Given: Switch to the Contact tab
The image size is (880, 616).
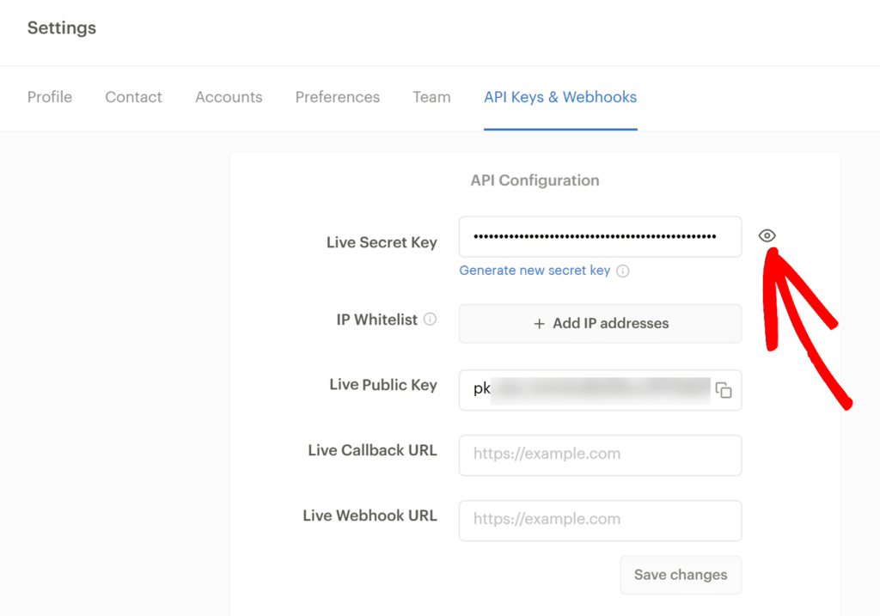Looking at the screenshot, I should coord(133,97).
